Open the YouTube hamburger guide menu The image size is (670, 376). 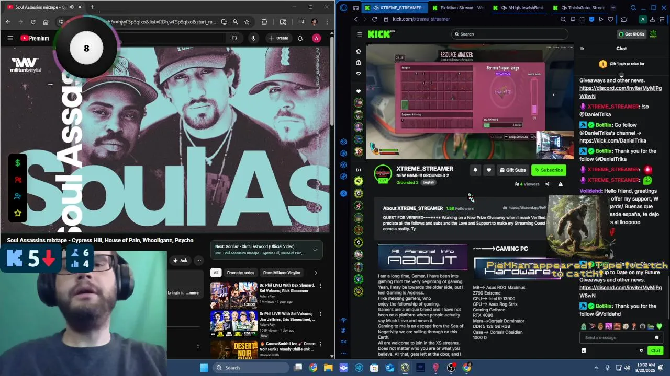coord(10,38)
